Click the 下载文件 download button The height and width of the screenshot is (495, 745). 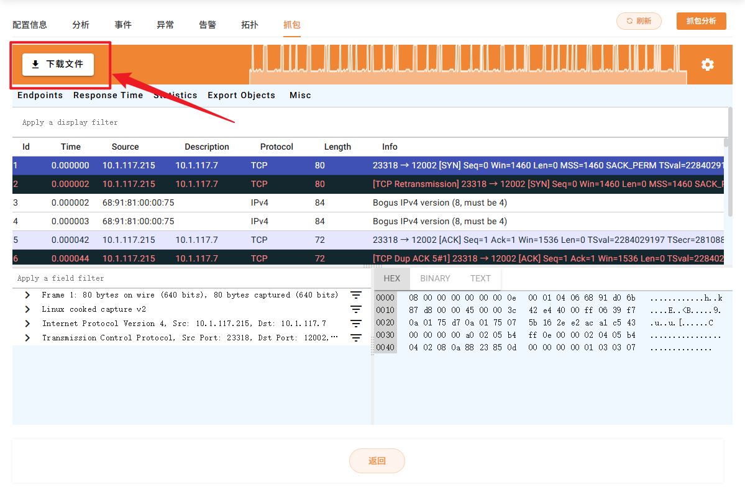58,65
